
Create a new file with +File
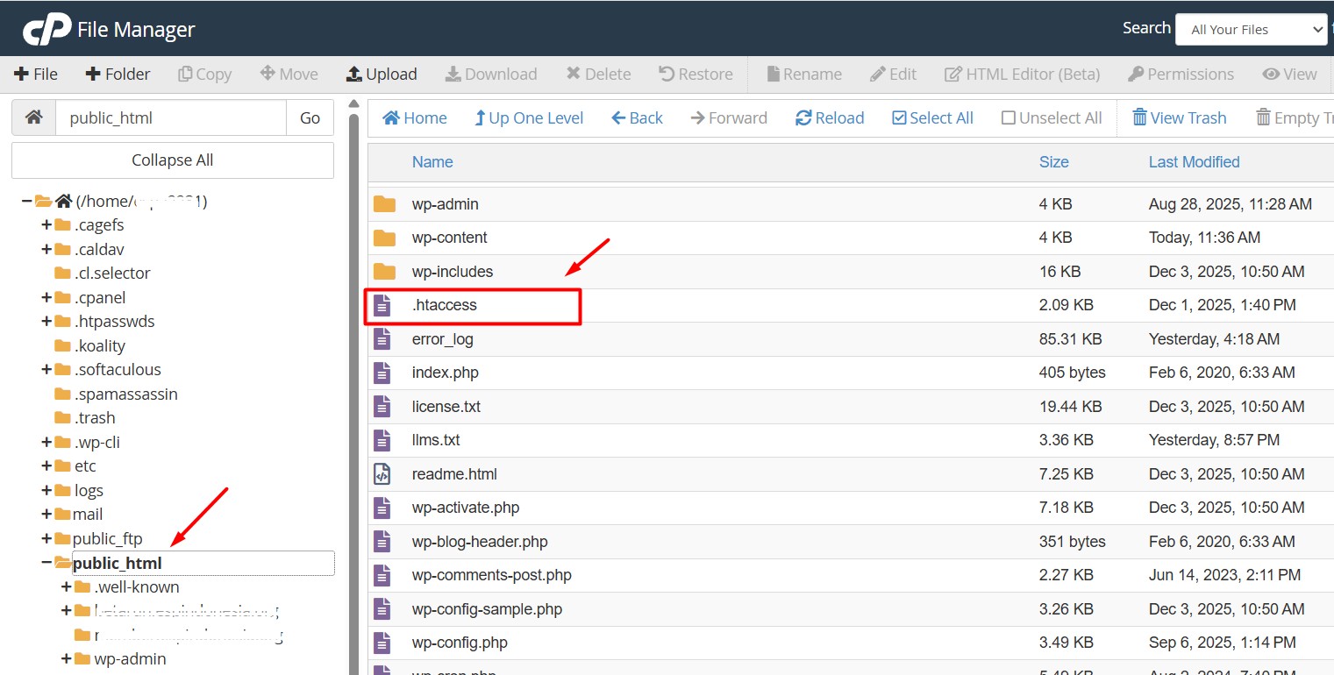pos(36,75)
